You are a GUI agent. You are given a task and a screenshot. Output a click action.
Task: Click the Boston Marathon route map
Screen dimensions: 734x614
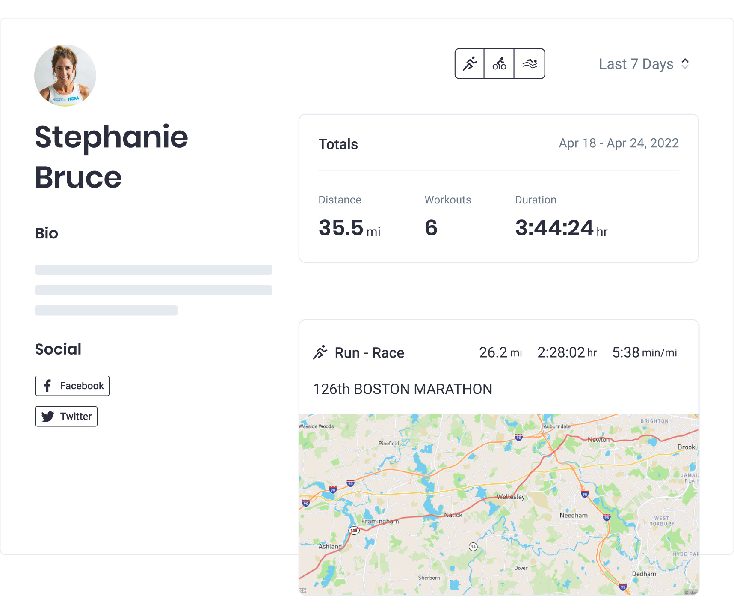click(499, 504)
